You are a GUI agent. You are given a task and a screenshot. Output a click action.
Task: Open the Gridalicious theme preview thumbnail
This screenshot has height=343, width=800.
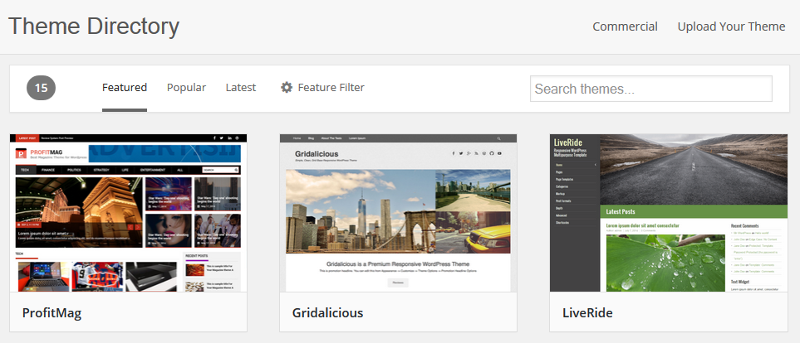(x=398, y=213)
